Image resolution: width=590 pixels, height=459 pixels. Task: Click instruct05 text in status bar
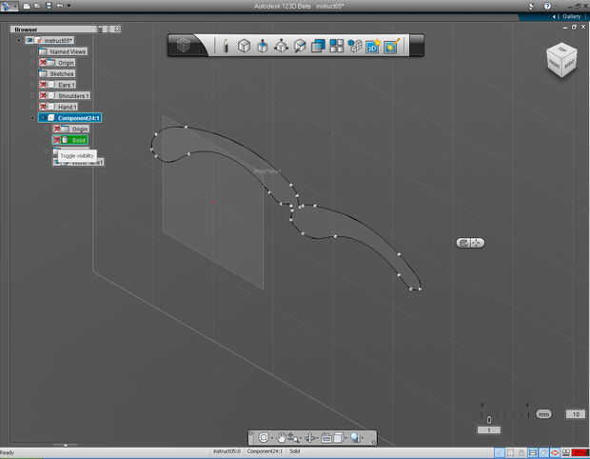pyautogui.click(x=226, y=451)
